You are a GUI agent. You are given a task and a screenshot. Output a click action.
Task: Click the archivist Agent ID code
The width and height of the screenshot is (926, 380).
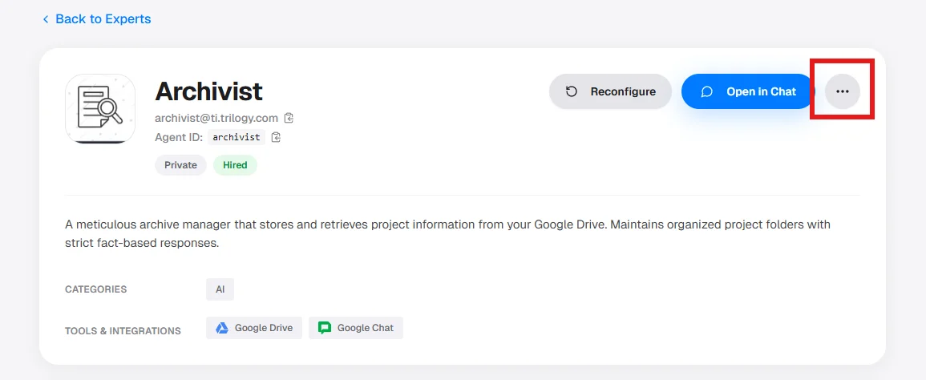click(237, 137)
